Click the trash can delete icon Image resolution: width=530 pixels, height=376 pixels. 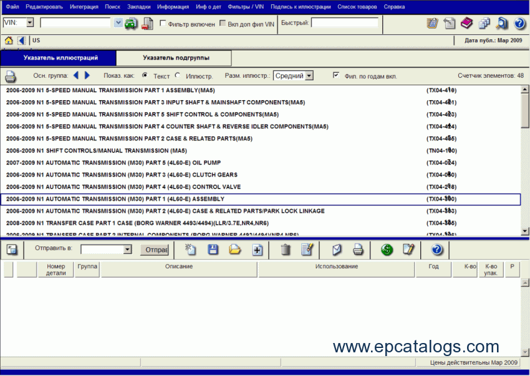point(286,250)
